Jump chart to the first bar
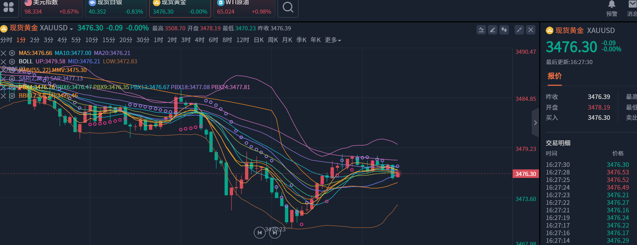The height and width of the screenshot is (245, 637). pos(259,232)
